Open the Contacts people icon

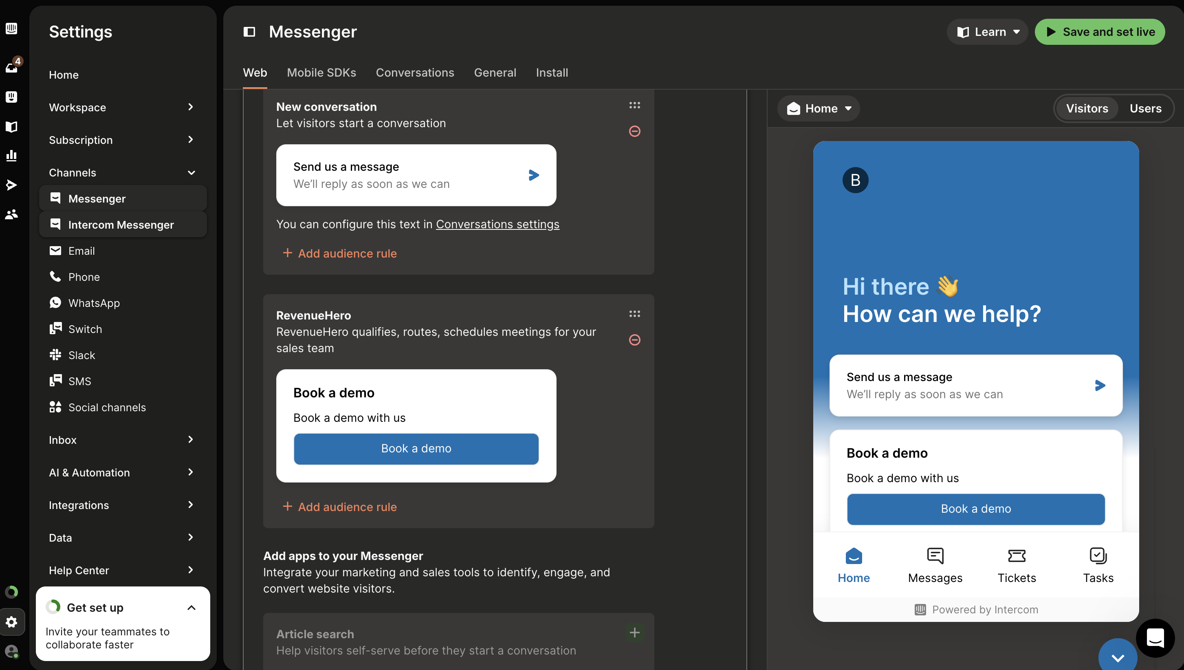click(11, 214)
